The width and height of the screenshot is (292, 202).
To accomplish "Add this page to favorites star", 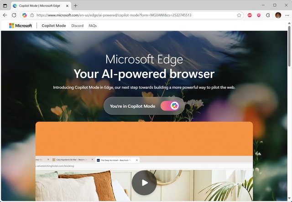I will point(239,15).
